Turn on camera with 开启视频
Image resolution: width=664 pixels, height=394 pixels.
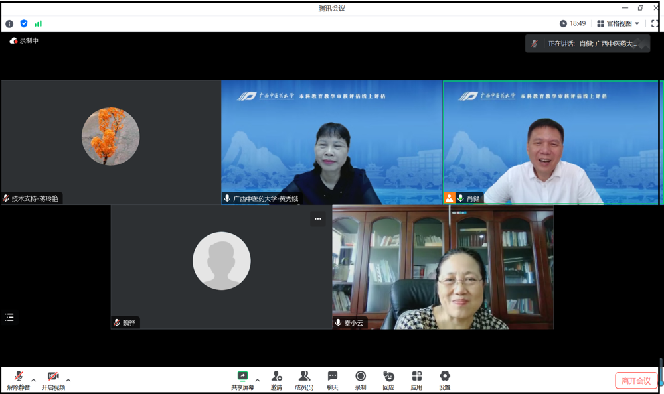click(53, 381)
